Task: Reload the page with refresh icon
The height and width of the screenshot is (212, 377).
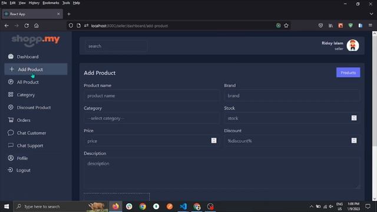Action: (x=27, y=25)
